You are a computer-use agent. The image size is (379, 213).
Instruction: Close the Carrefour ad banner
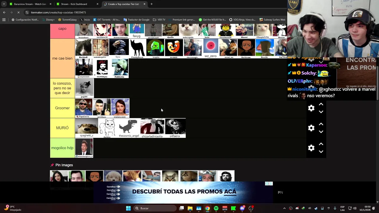[x=271, y=184]
